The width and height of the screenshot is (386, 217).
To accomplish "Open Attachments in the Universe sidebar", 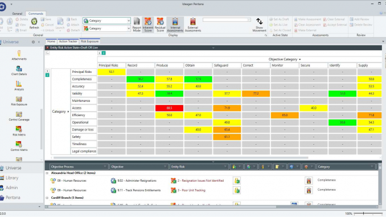I will [19, 55].
